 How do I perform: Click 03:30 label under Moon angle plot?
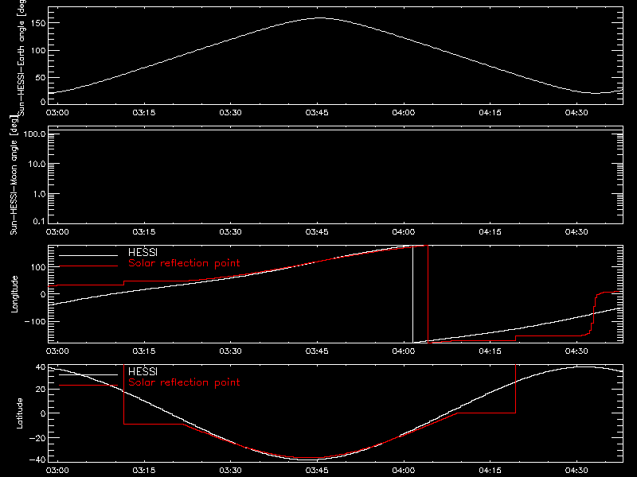point(230,232)
